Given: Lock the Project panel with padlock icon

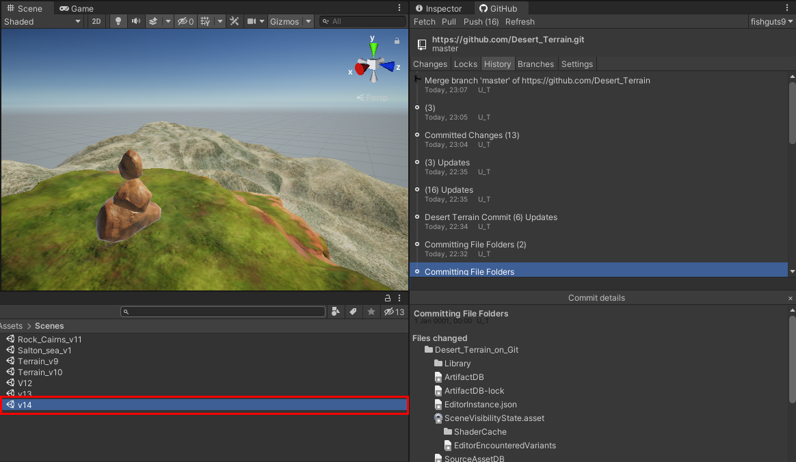Looking at the screenshot, I should pyautogui.click(x=388, y=298).
